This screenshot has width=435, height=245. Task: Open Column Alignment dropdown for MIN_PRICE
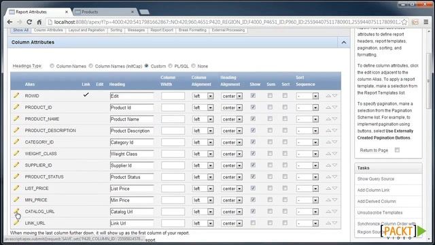(203, 200)
